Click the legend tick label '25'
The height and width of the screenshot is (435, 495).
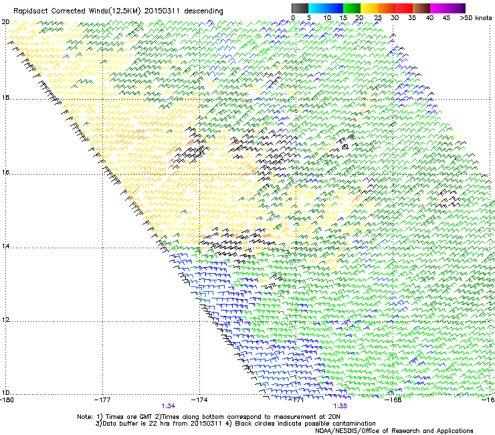378,18
